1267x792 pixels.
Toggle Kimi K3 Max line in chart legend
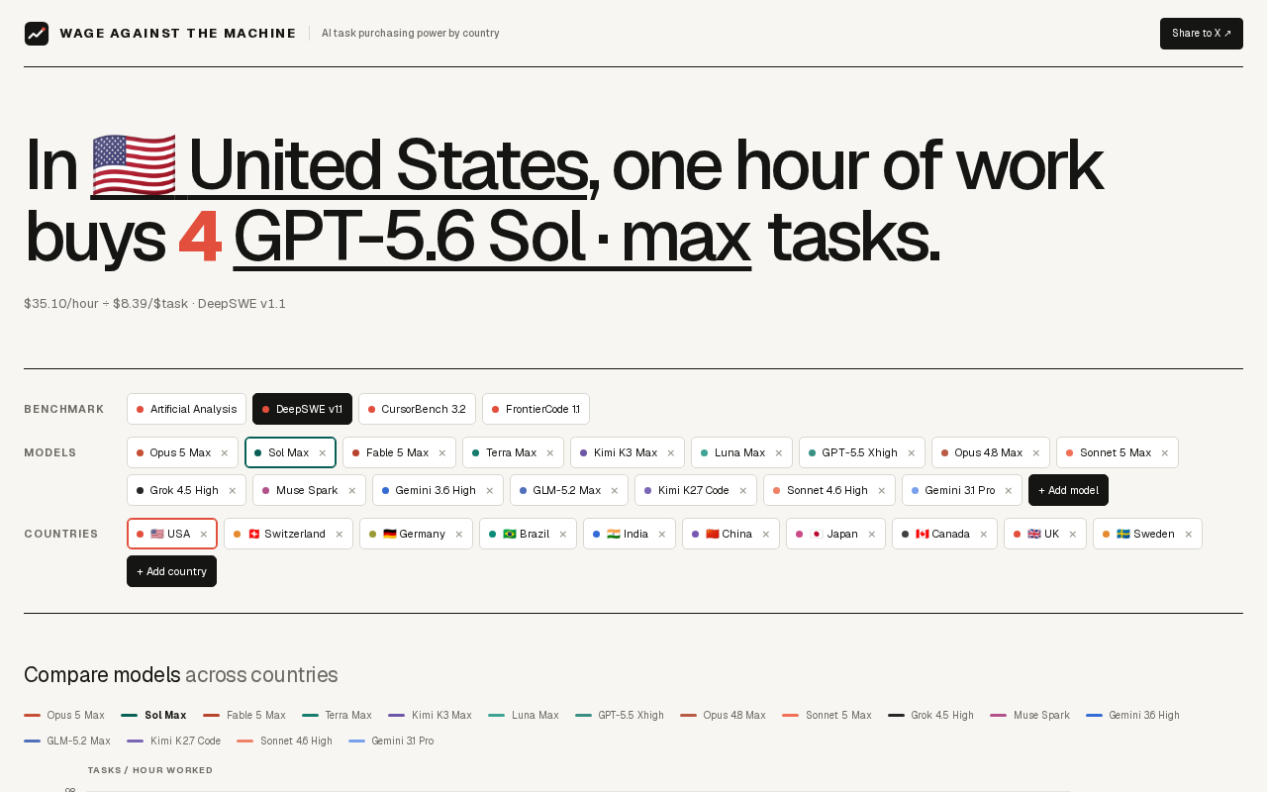[430, 715]
